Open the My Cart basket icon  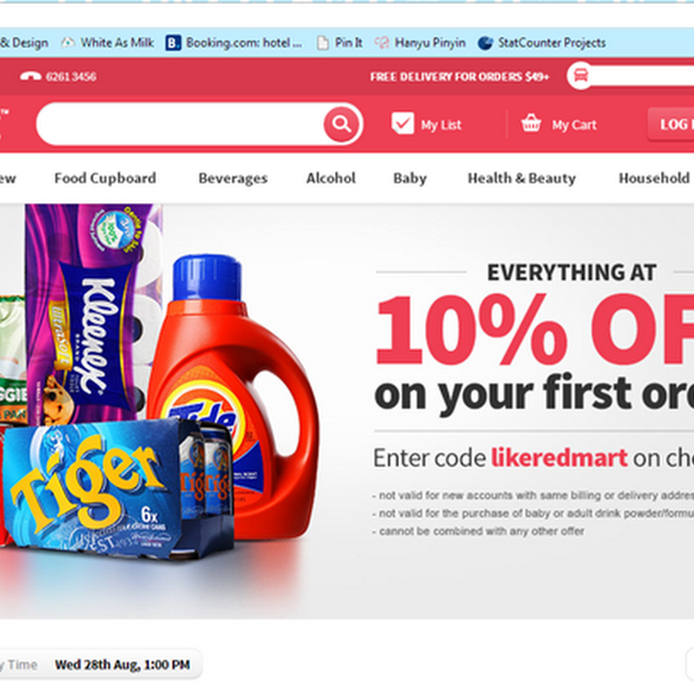(x=531, y=123)
